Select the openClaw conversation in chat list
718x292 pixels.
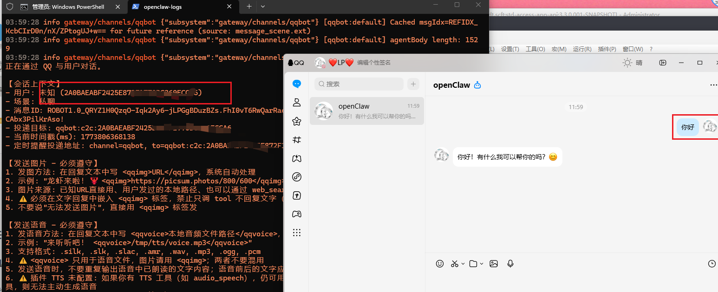367,111
